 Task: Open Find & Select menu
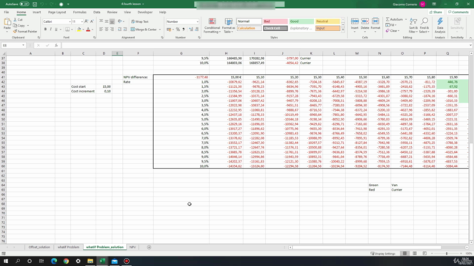coord(424,25)
